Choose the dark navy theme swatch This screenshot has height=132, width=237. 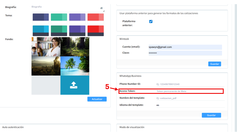[41, 17]
